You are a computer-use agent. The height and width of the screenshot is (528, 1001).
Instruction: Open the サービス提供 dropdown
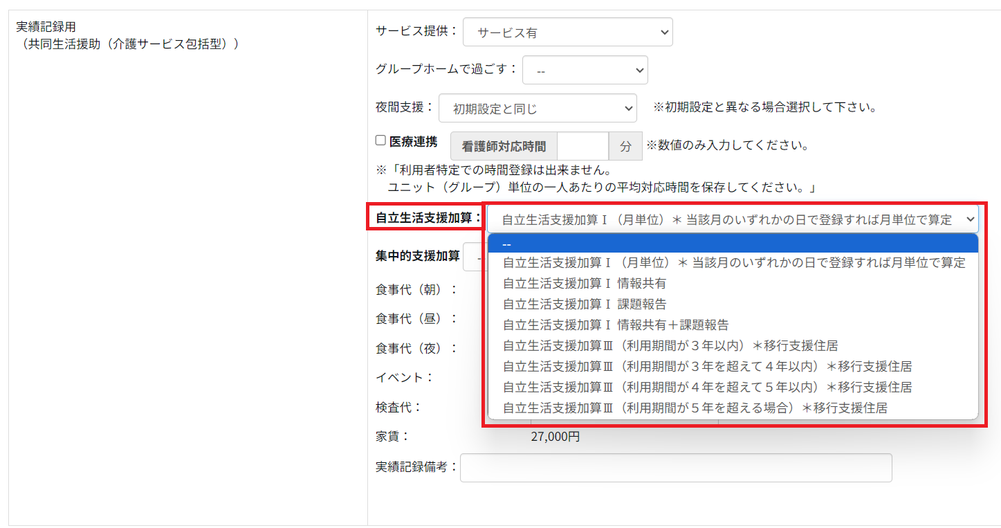(x=567, y=32)
